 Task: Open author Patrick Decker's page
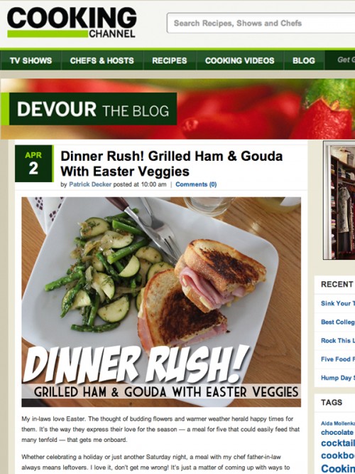90,184
